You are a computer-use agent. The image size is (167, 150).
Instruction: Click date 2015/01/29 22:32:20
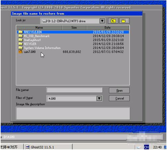[108, 32]
